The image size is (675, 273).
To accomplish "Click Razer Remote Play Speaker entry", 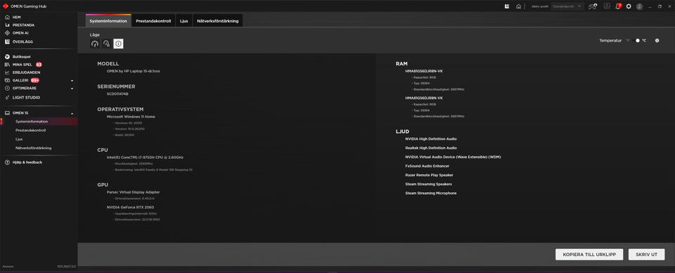I will pos(429,174).
